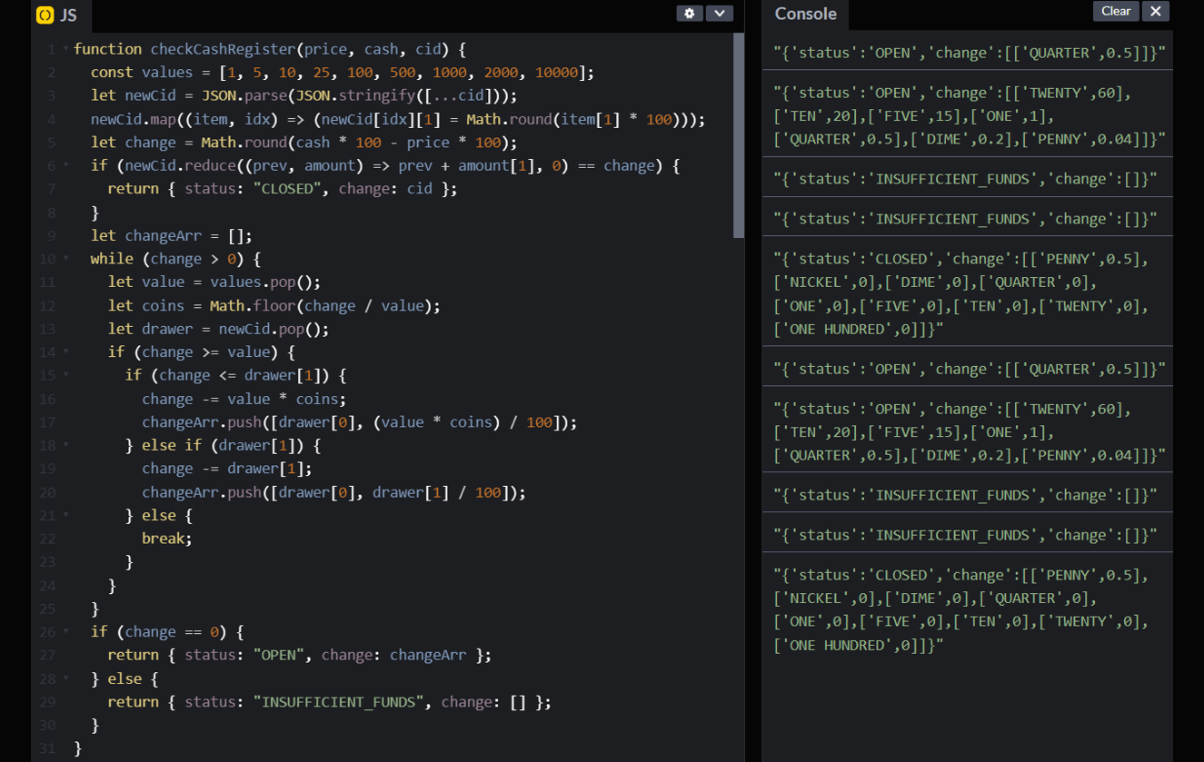Close the Console panel with the X
This screenshot has height=762, width=1204.
click(1155, 11)
